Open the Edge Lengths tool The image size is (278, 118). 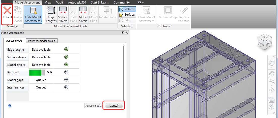[51, 15]
